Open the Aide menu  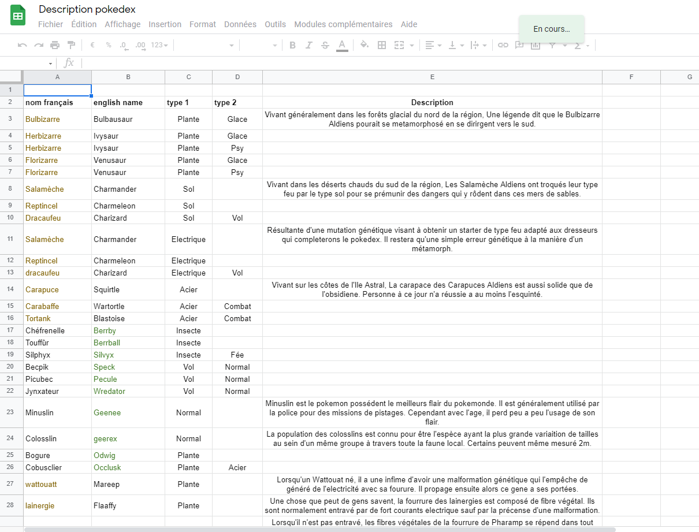tap(409, 24)
